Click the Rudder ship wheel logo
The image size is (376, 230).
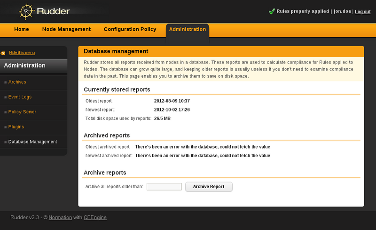pyautogui.click(x=26, y=11)
